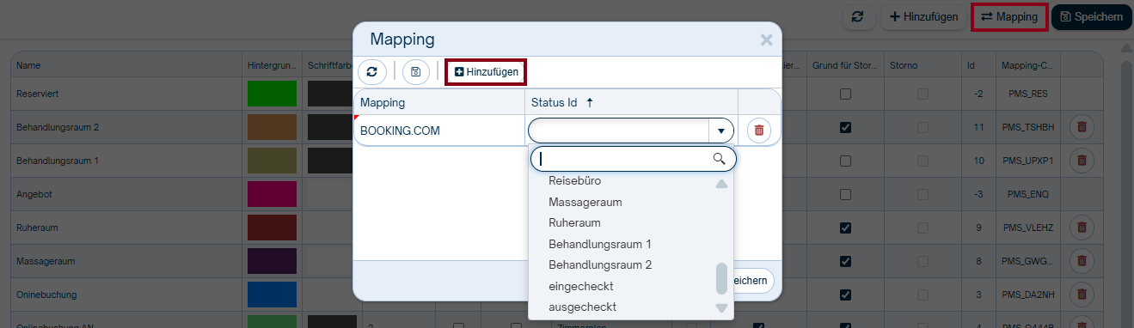The height and width of the screenshot is (328, 1134).
Task: Sort by the Status Id column header
Action: pyautogui.click(x=631, y=102)
